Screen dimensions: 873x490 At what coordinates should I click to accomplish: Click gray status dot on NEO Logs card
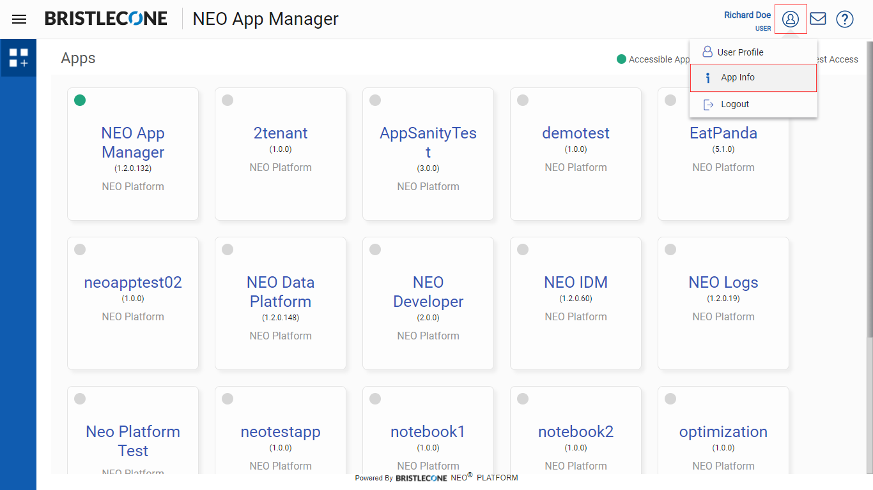[670, 249]
